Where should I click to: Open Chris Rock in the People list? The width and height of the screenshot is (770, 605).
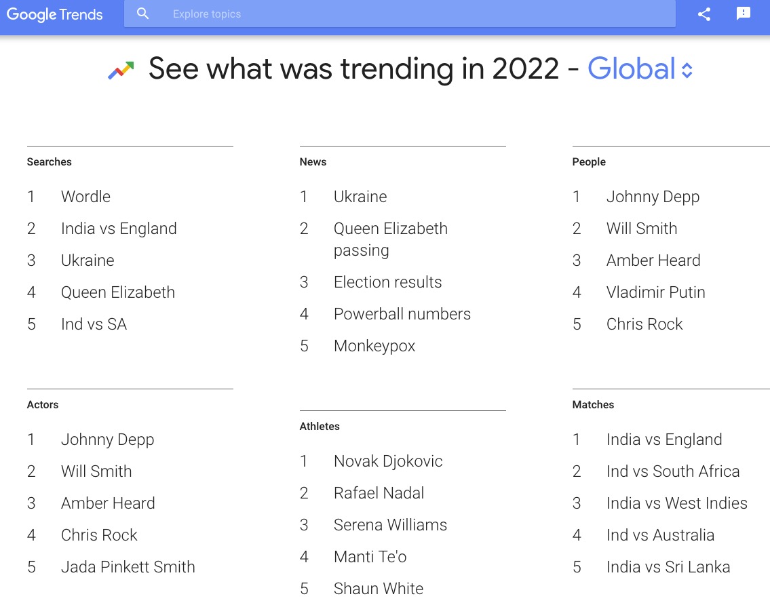(644, 324)
